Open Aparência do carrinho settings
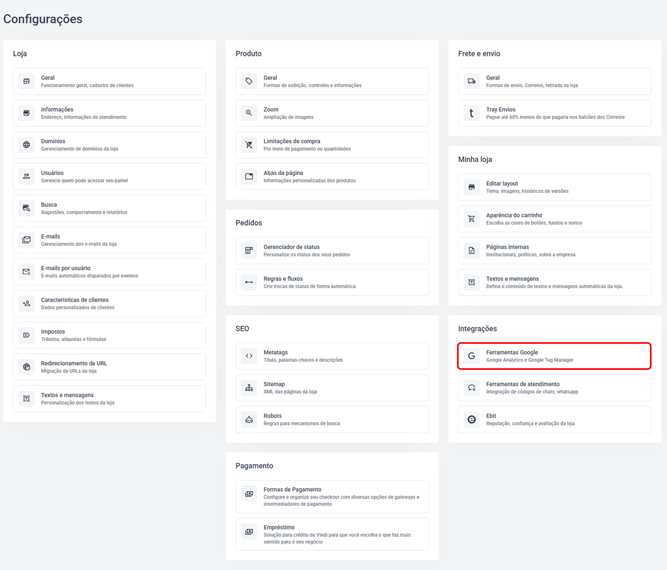The image size is (667, 570). coord(555,219)
